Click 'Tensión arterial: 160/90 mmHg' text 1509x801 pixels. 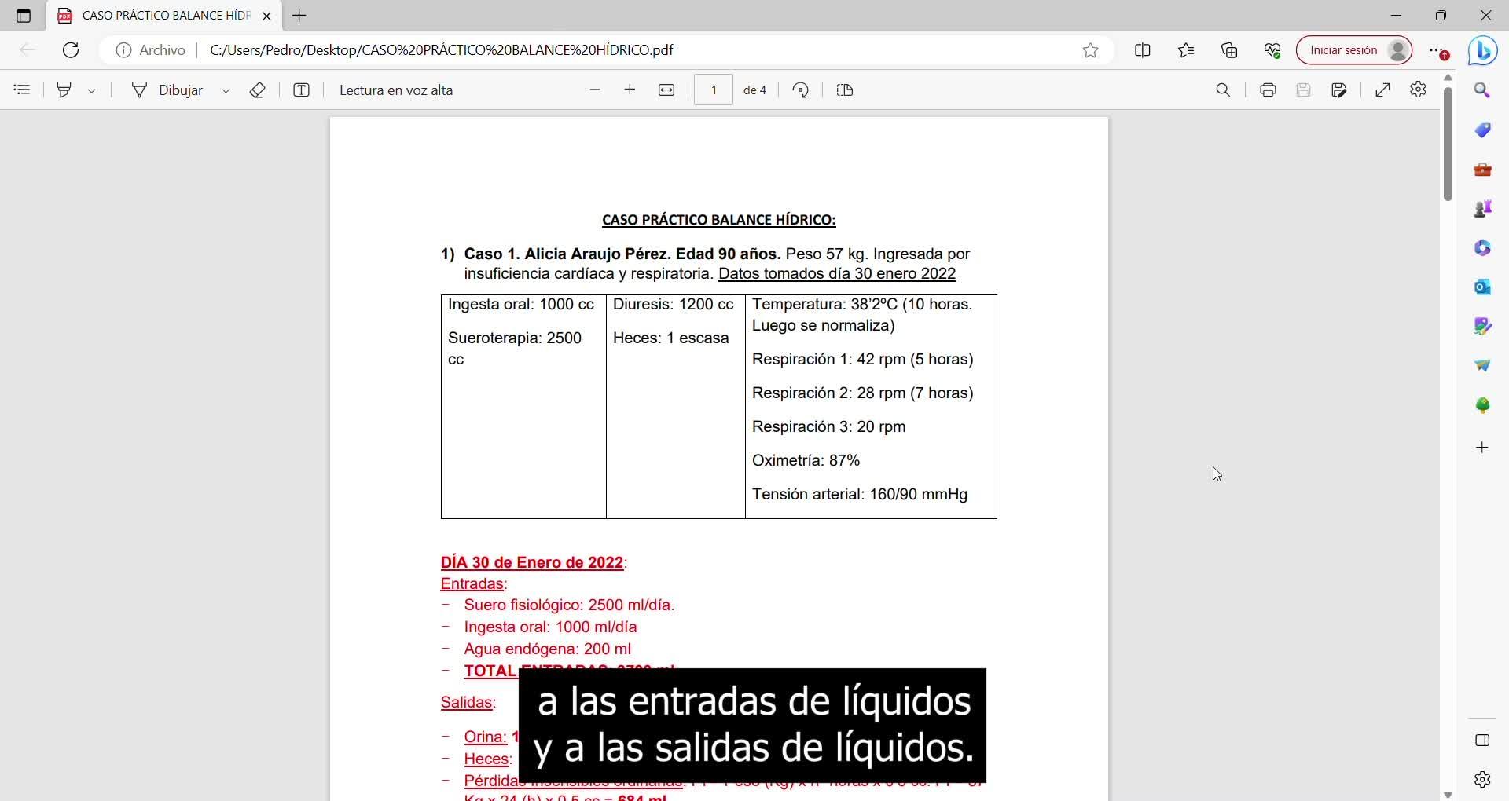coord(860,495)
